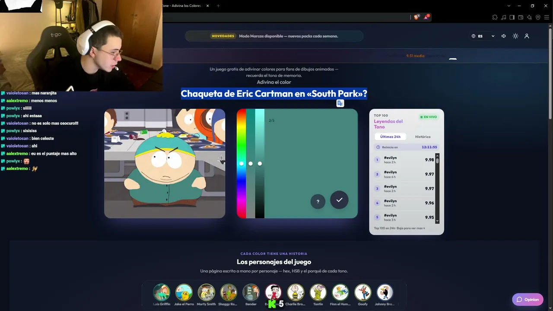Open the browser extensions puzzle icon

pos(495,17)
